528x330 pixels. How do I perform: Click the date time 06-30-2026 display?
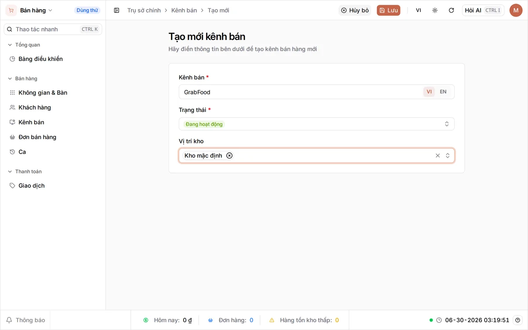click(477, 320)
